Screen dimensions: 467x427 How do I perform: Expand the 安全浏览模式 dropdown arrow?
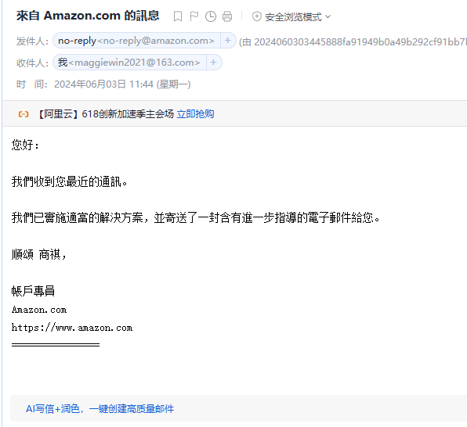tap(328, 16)
